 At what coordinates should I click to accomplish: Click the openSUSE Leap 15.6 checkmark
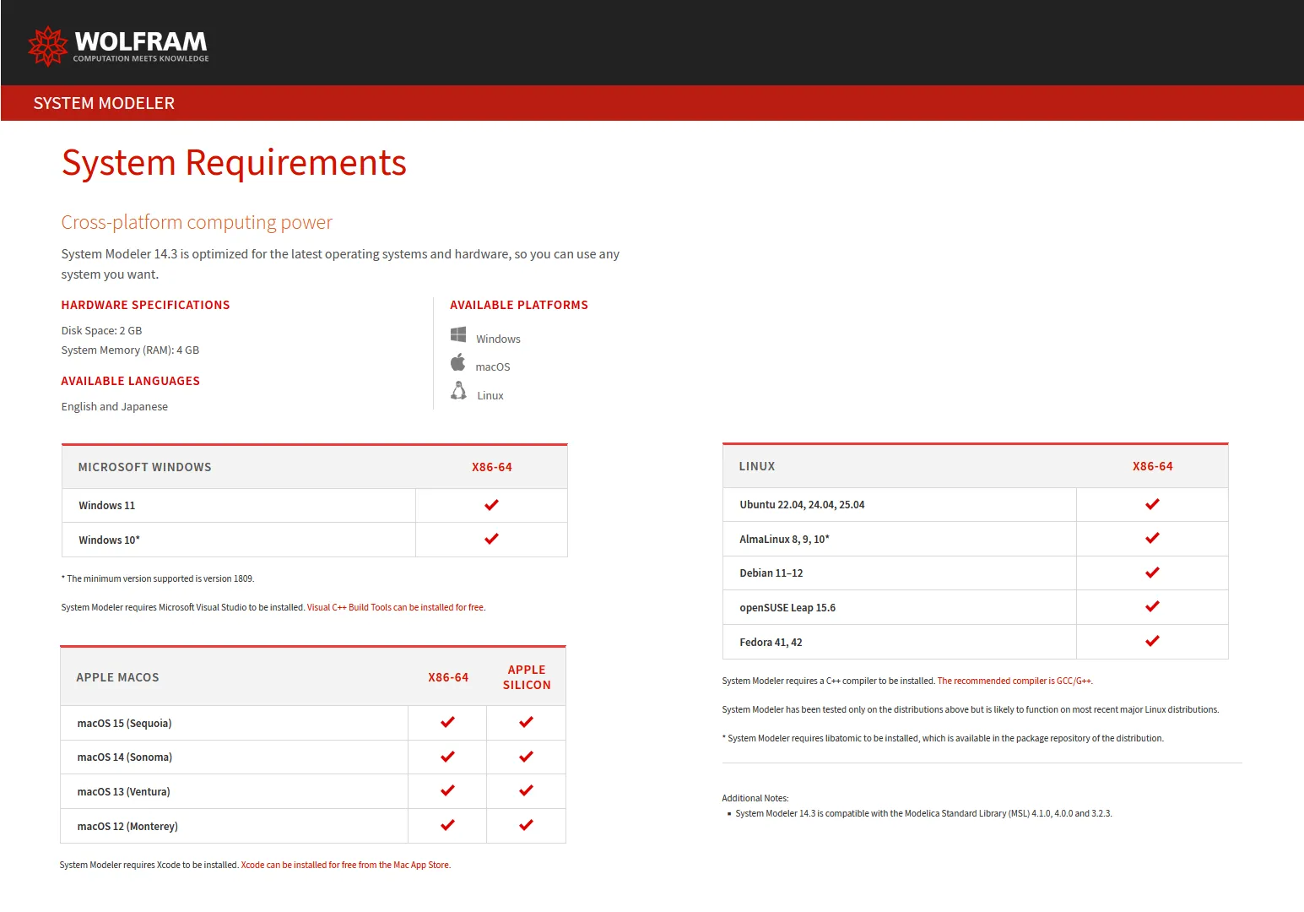[1152, 606]
